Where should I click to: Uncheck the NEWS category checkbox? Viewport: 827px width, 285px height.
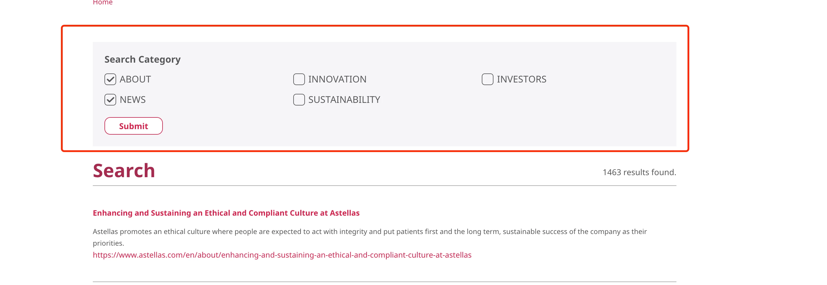tap(110, 100)
